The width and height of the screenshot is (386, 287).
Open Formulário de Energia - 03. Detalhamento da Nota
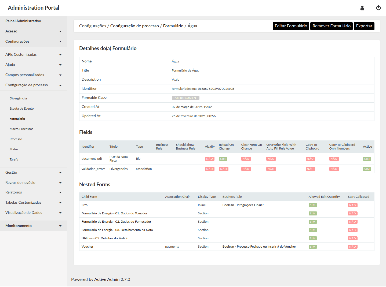point(117,230)
